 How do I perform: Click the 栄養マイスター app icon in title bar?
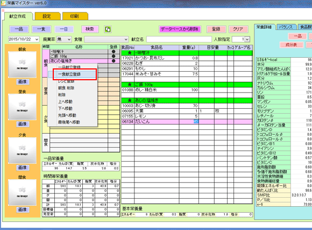pos(3,3)
